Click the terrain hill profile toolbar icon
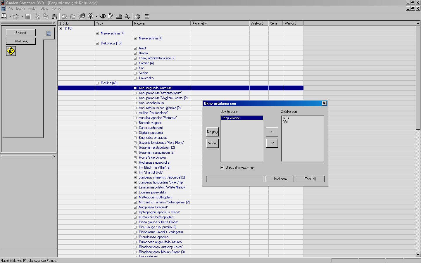Viewport: 421px width, 263px height. 119,16
